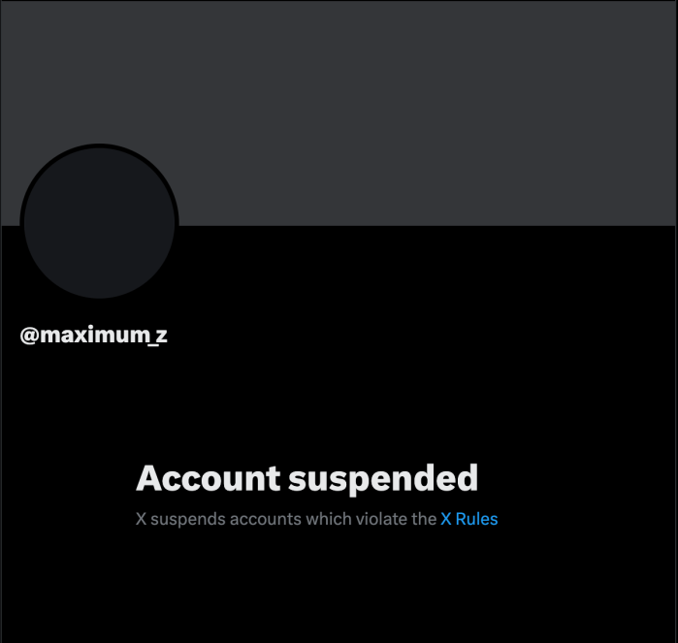Click the "maximum" part of the handle
678x643 pixels.
[x=95, y=336]
